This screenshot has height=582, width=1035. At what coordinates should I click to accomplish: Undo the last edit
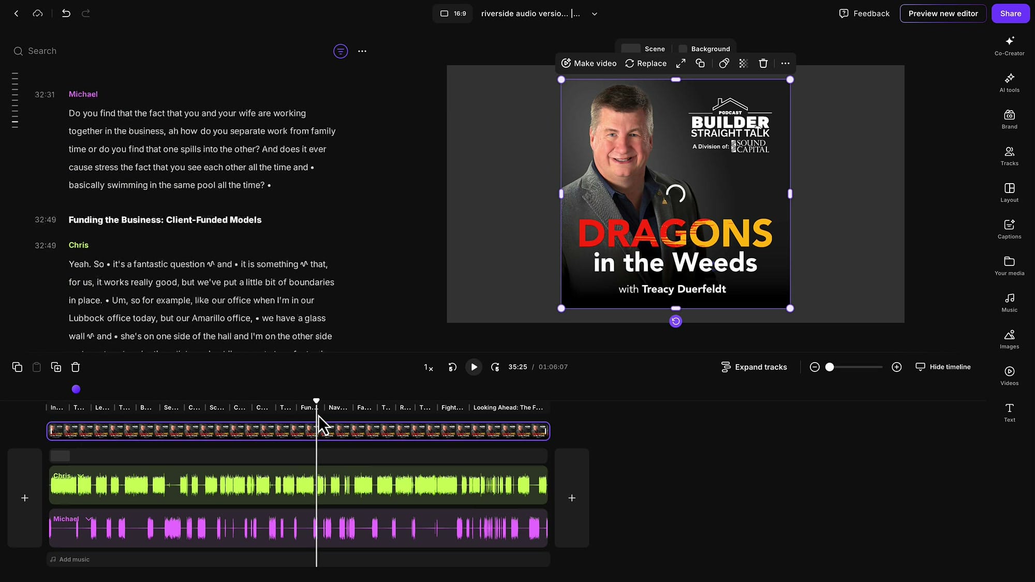[66, 13]
